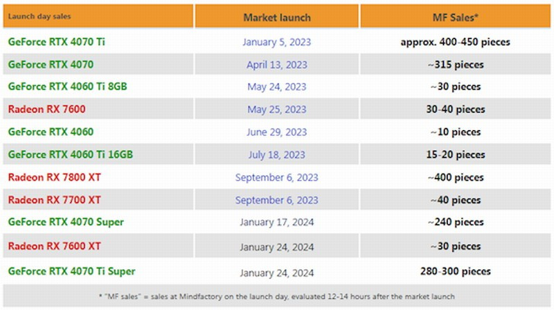Click the MF Sales* column header
Screen dimensions: 554x310
(455, 17)
